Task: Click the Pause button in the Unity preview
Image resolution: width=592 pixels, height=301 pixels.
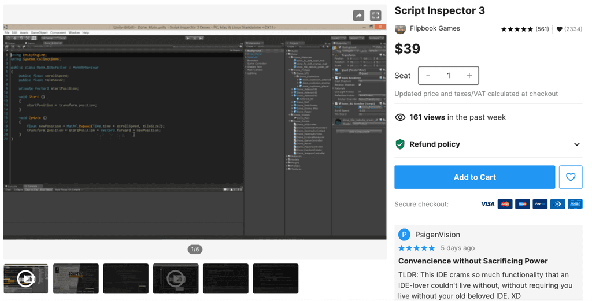Action: 194,39
